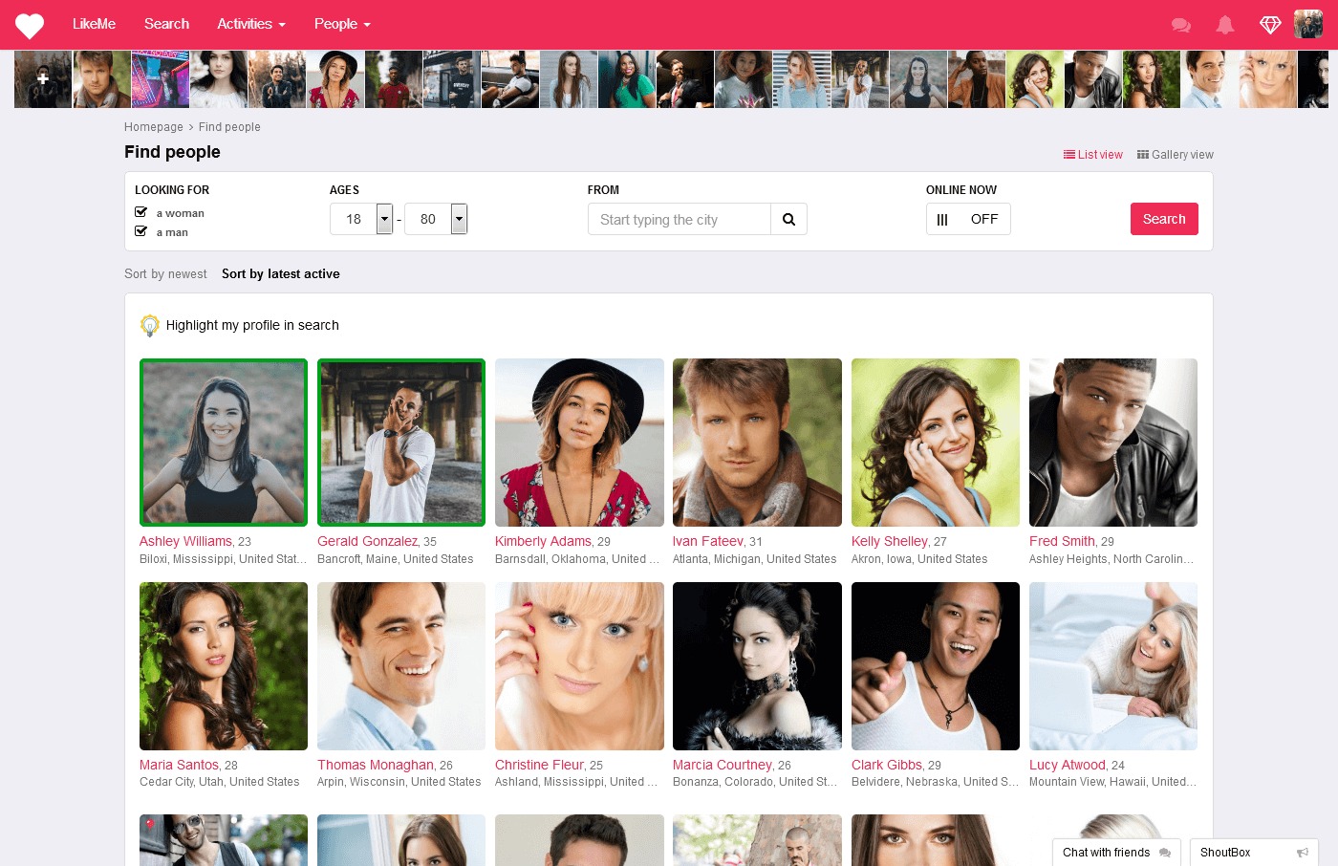Toggle the 'a woman' checkbox
The height and width of the screenshot is (866, 1338).
pos(141,212)
